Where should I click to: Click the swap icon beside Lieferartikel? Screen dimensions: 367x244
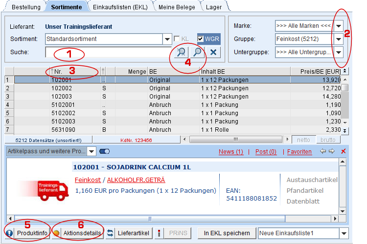[111, 233]
